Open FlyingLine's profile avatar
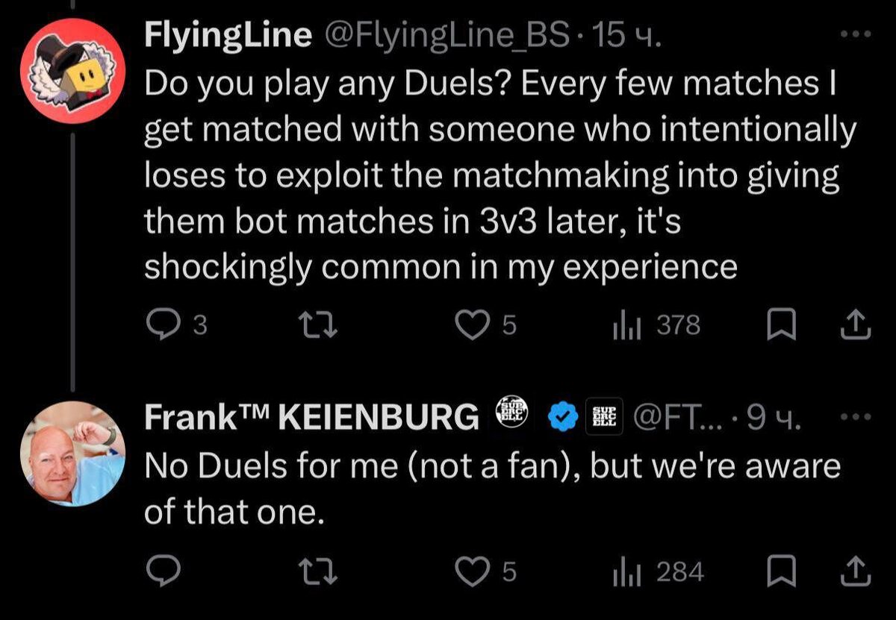The width and height of the screenshot is (896, 620). tap(72, 75)
